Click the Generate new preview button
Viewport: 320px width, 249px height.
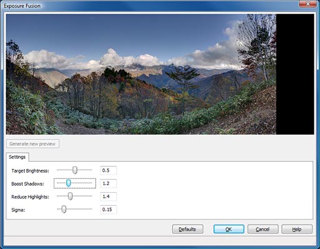(x=32, y=144)
